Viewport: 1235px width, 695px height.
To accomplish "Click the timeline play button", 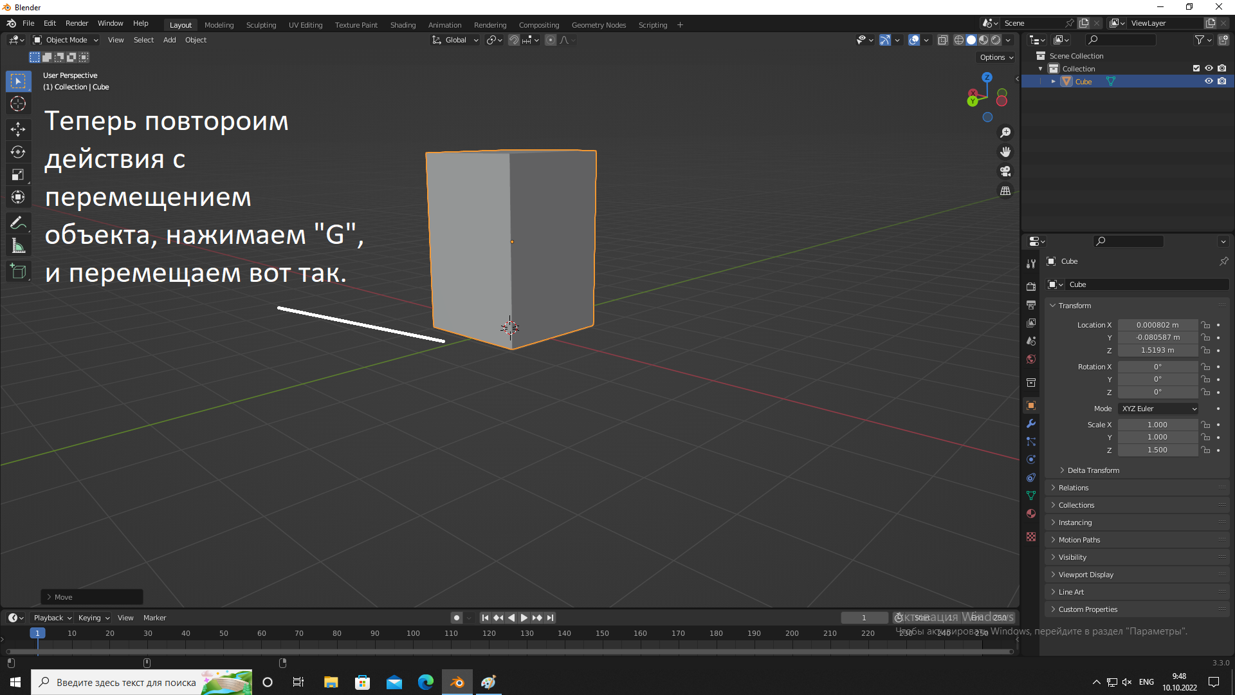I will coord(524,618).
